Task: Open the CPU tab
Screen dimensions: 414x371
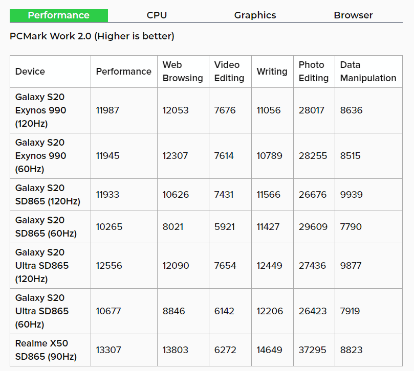Action: coord(157,15)
